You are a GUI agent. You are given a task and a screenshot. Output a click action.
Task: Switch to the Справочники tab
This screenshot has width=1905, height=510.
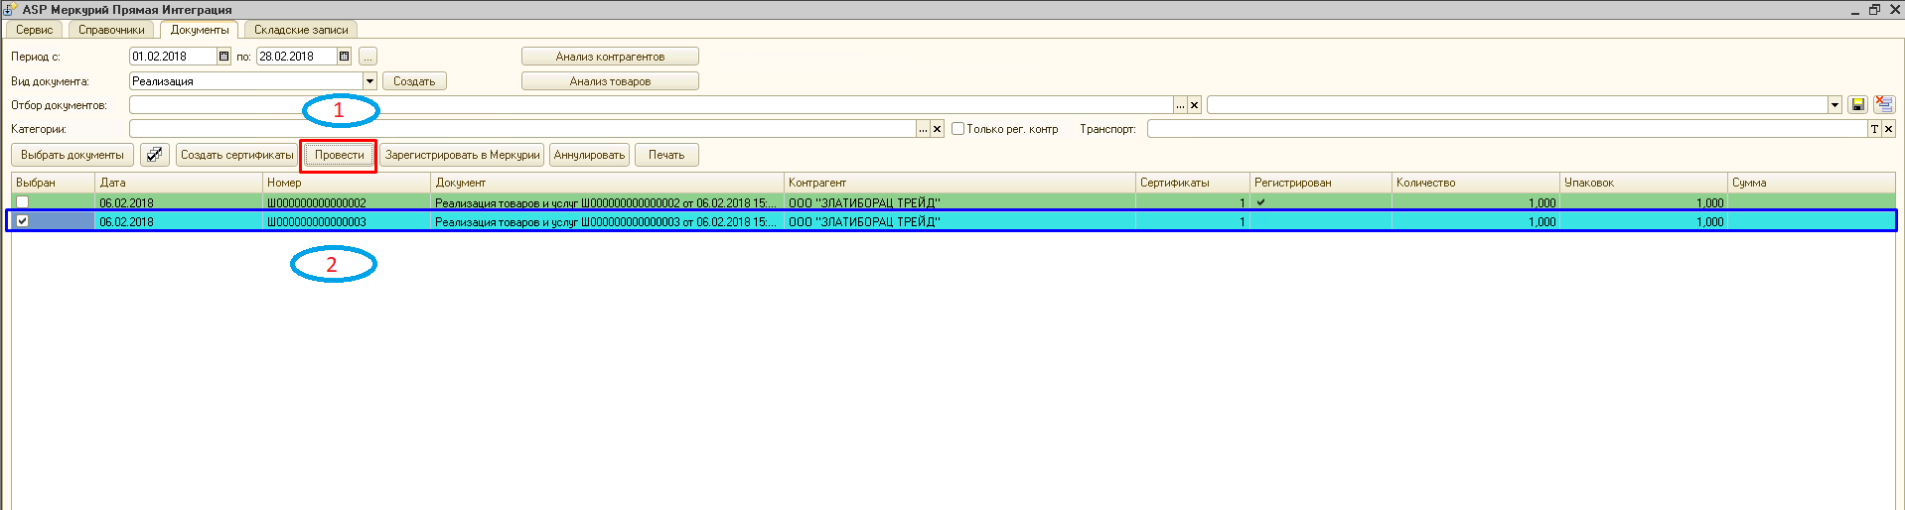click(111, 30)
